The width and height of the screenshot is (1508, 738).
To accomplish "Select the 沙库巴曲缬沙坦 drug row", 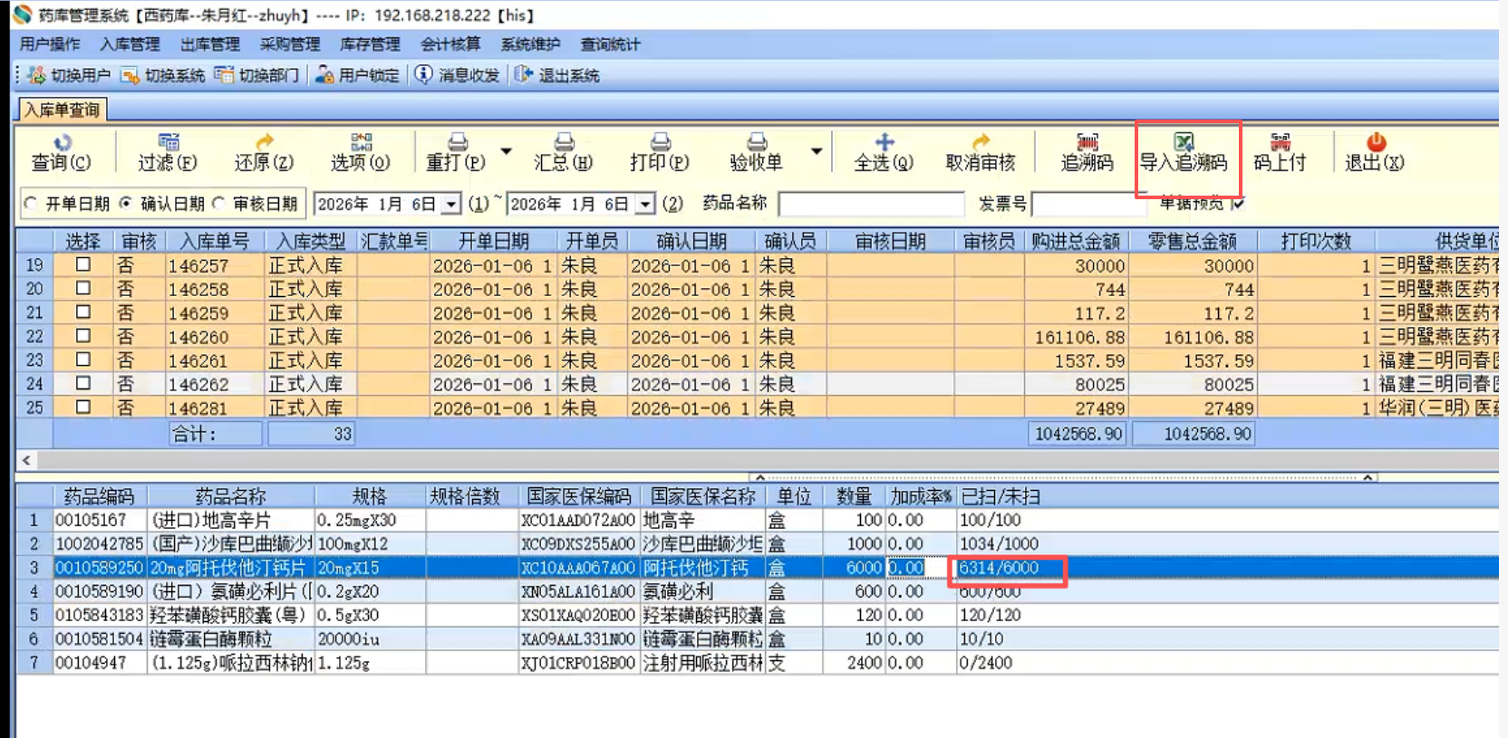I will 757,544.
